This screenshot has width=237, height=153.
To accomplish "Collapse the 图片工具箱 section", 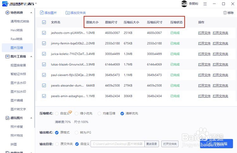I will tap(31, 57).
